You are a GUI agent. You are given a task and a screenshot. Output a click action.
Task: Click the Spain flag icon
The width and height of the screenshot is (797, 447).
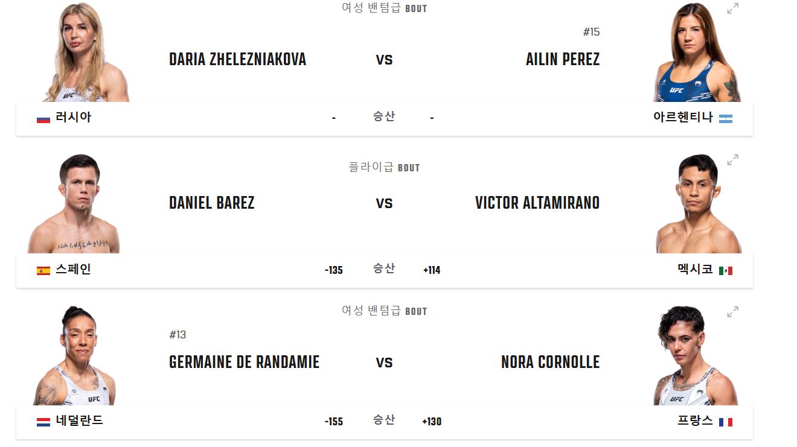point(42,270)
